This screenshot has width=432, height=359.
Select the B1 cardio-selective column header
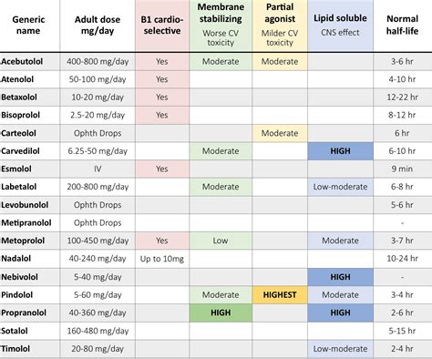click(x=162, y=26)
